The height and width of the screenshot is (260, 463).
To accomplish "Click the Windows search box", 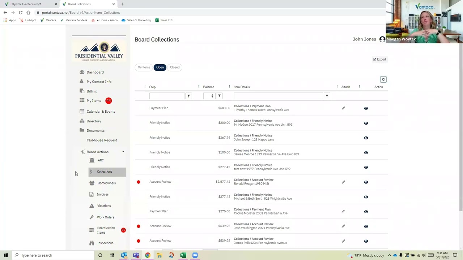I will 52,255.
